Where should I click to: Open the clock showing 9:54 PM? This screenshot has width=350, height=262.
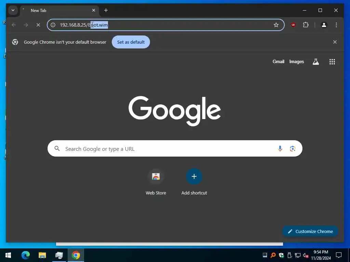321,255
